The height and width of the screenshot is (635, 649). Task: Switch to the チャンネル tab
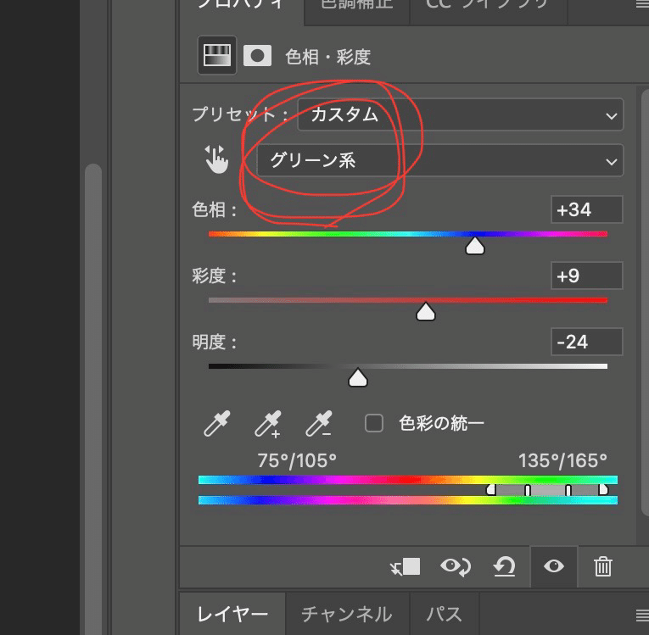347,614
